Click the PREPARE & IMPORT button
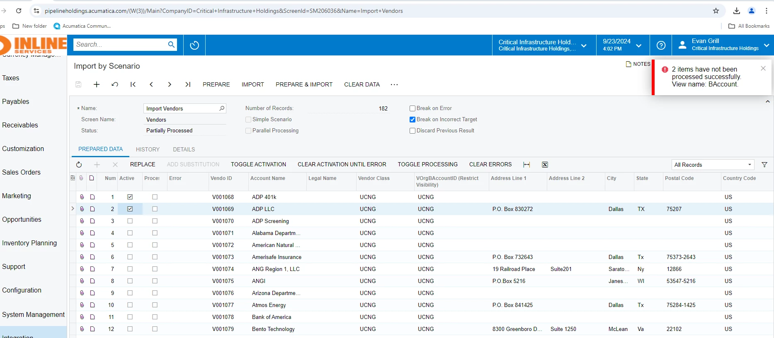The width and height of the screenshot is (774, 338). [x=304, y=84]
